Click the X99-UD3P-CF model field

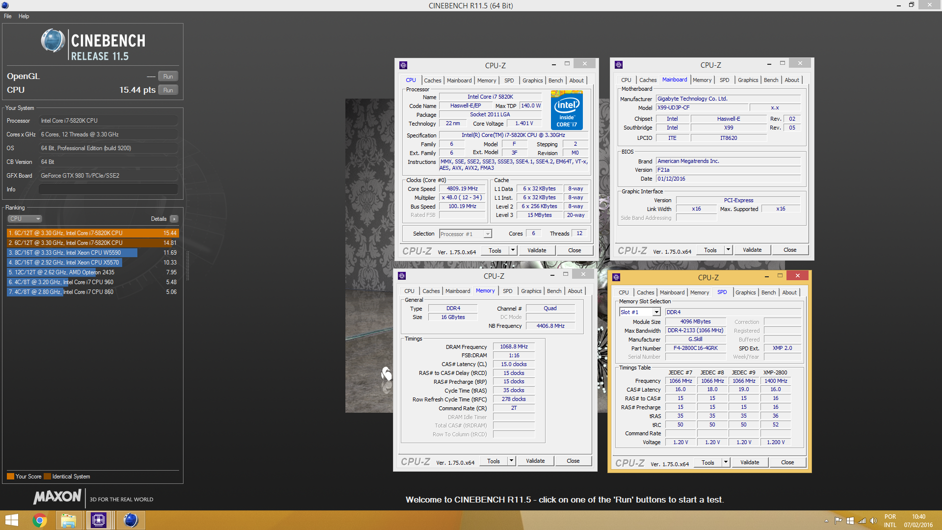click(702, 108)
